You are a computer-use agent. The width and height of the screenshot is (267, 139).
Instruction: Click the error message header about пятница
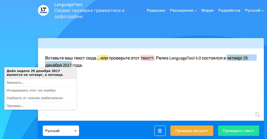click(40, 73)
